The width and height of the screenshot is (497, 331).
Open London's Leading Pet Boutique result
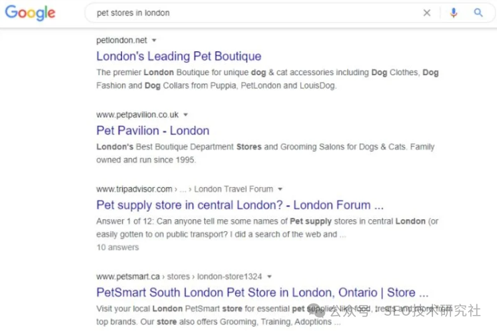click(x=179, y=57)
